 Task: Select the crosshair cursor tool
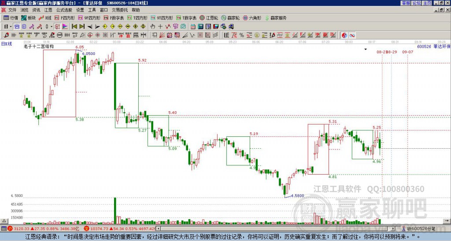tap(160, 27)
